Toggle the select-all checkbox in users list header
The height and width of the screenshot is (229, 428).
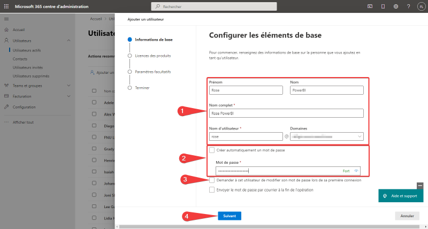tap(94, 90)
